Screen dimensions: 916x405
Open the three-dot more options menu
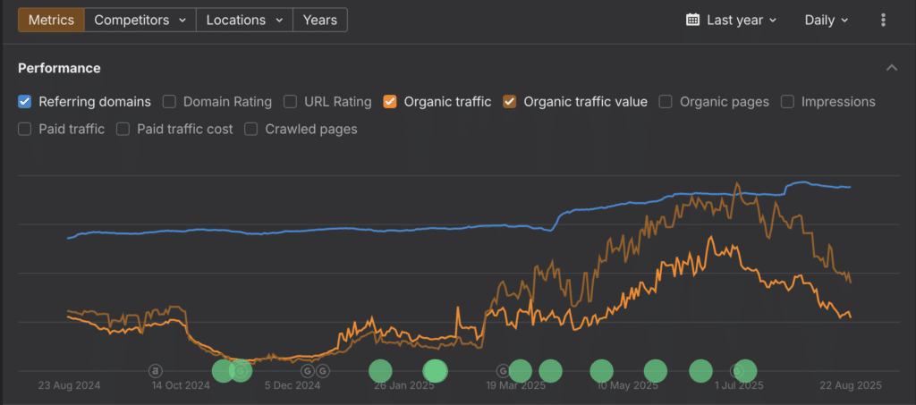884,20
